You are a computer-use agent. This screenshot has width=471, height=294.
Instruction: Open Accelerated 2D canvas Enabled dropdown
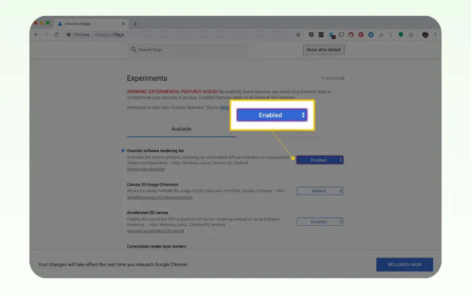[x=320, y=222]
